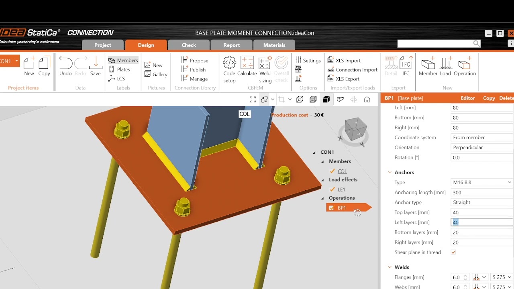The image size is (514, 289).
Task: Switch to the Design tab
Action: pos(146,45)
